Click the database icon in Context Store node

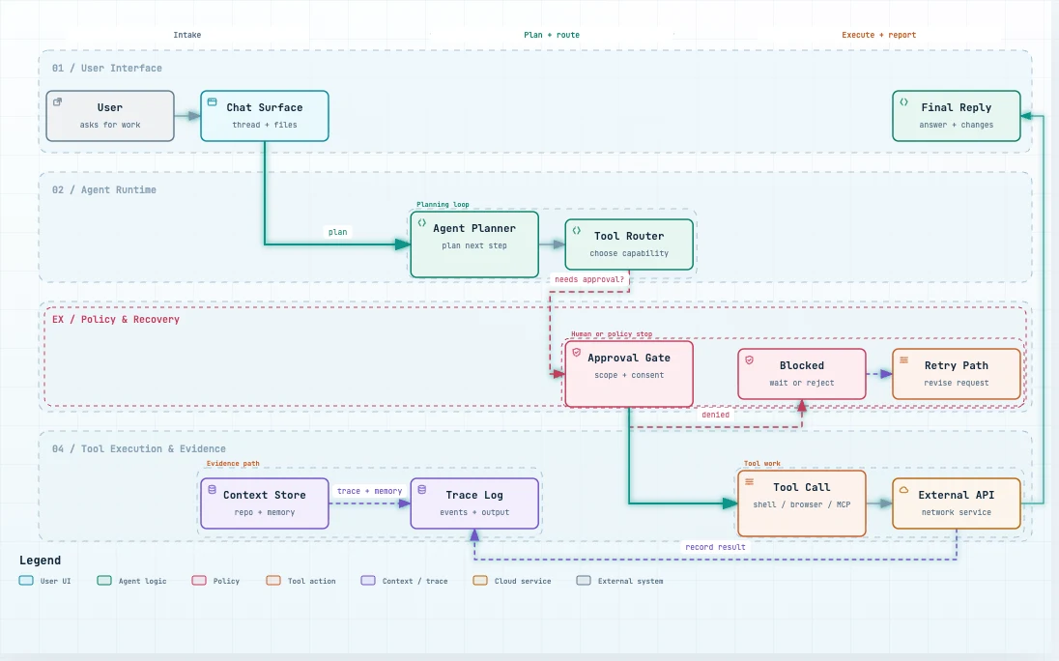click(x=212, y=490)
